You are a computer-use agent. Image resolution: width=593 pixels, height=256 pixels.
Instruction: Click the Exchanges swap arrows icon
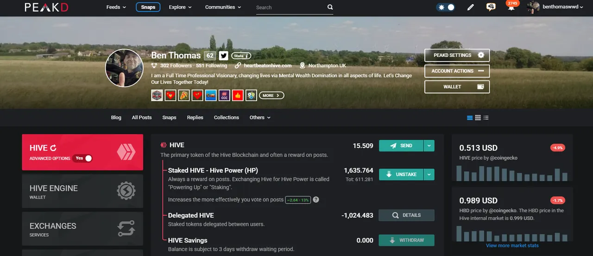pos(126,228)
